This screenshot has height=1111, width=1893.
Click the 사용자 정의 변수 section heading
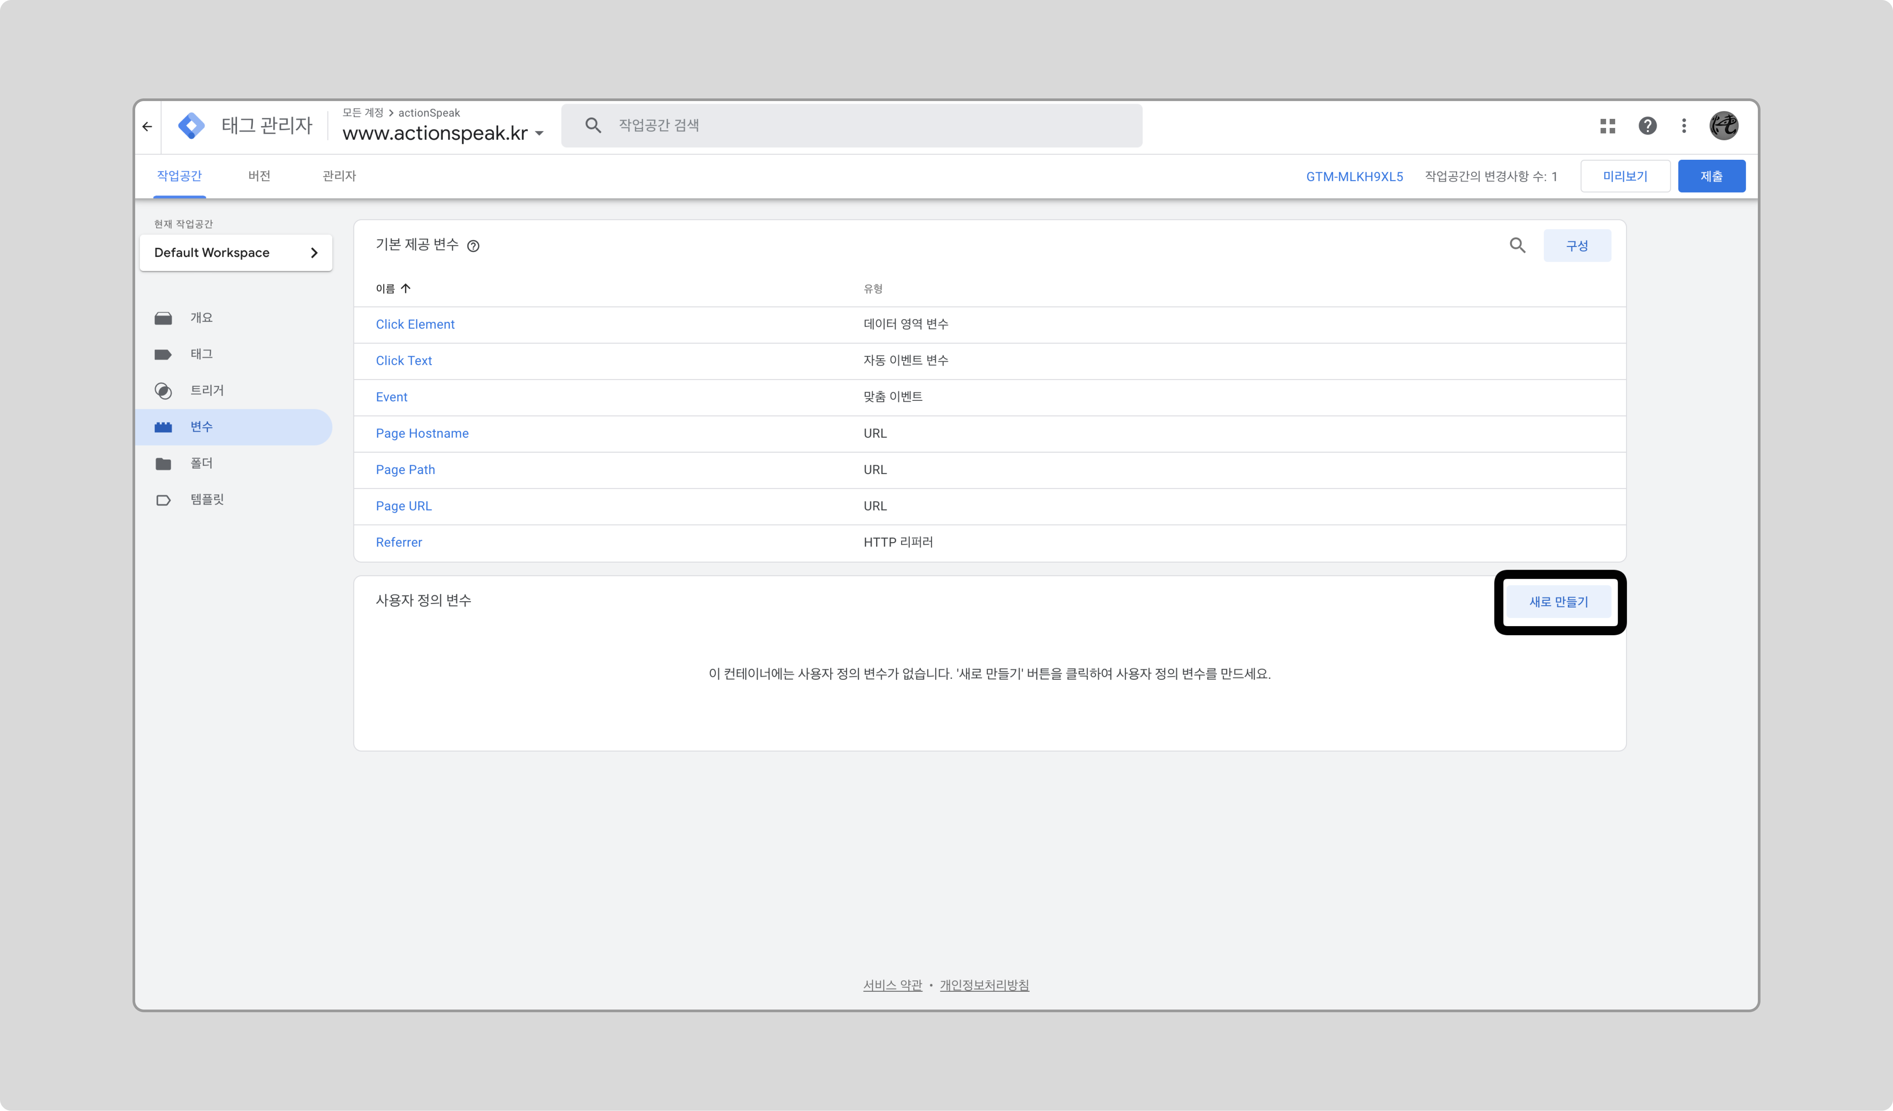point(424,600)
